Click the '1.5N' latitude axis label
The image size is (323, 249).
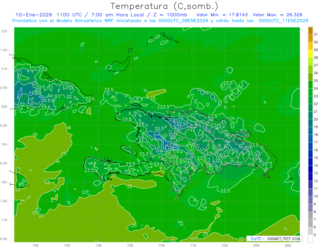[4, 50]
